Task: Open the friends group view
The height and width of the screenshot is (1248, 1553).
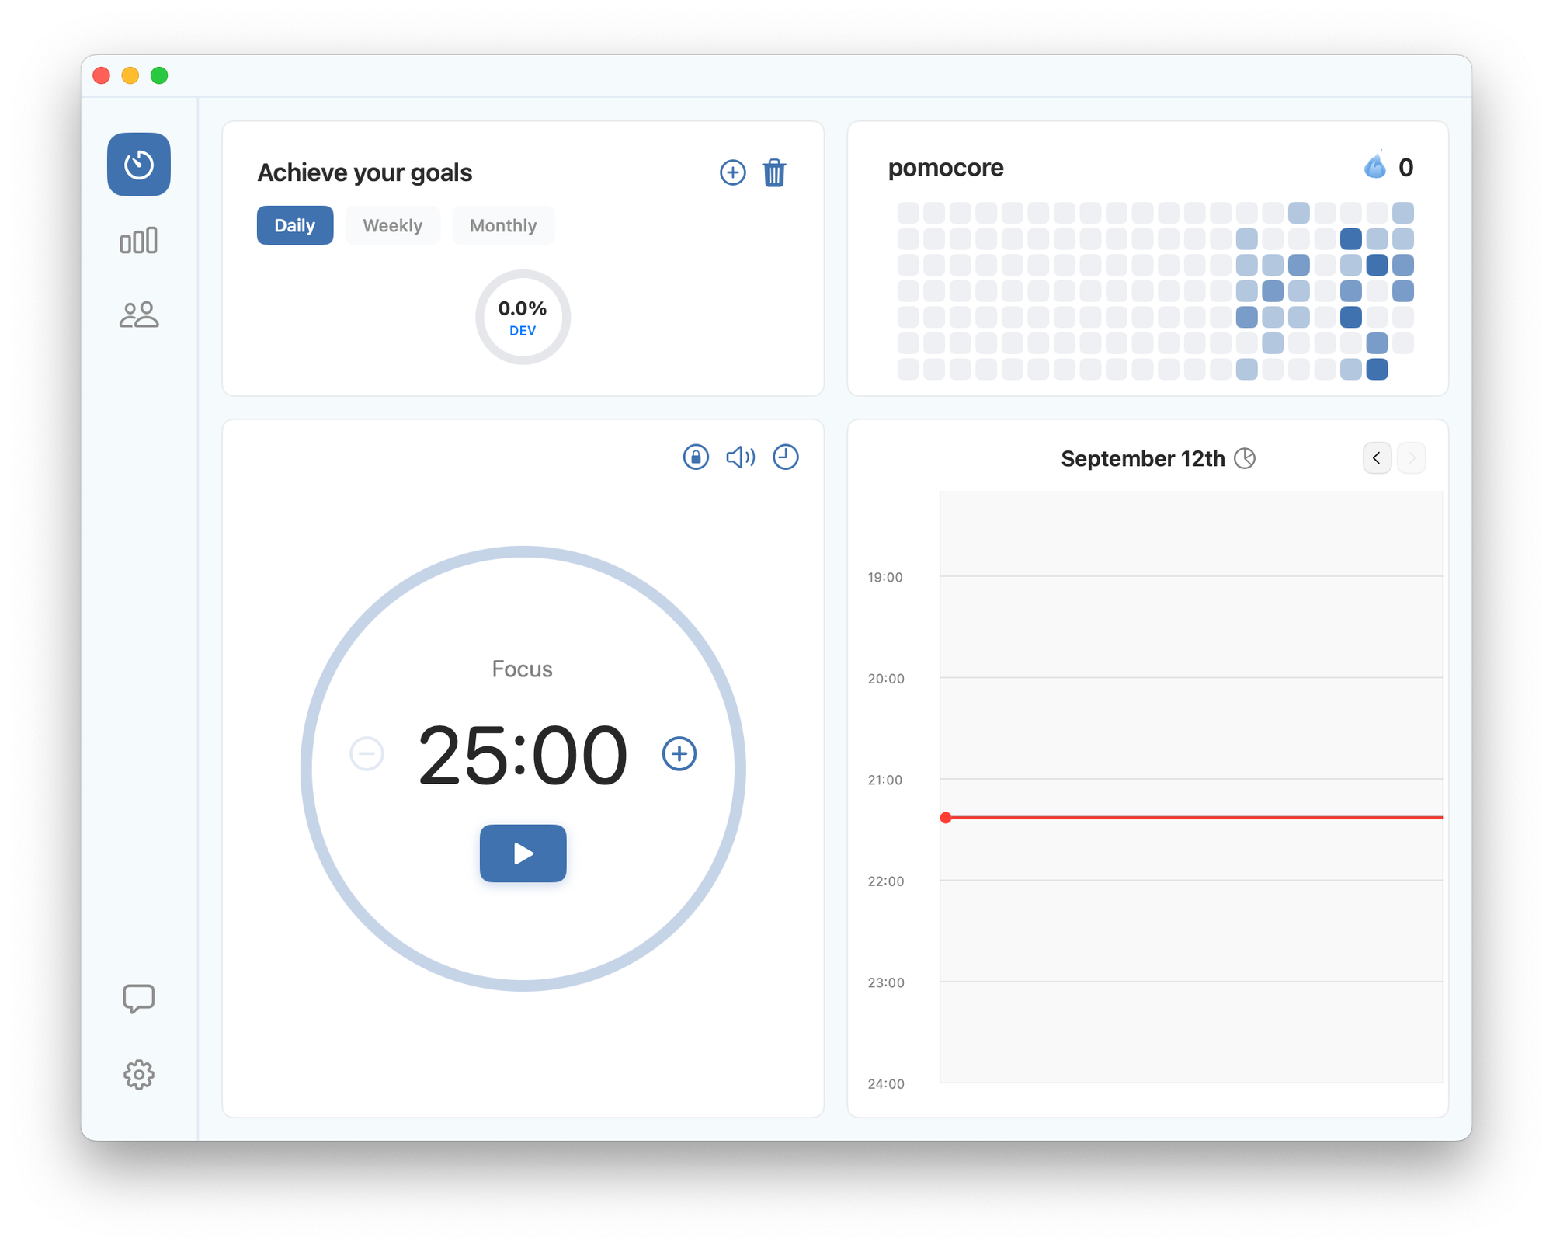Action: [139, 315]
